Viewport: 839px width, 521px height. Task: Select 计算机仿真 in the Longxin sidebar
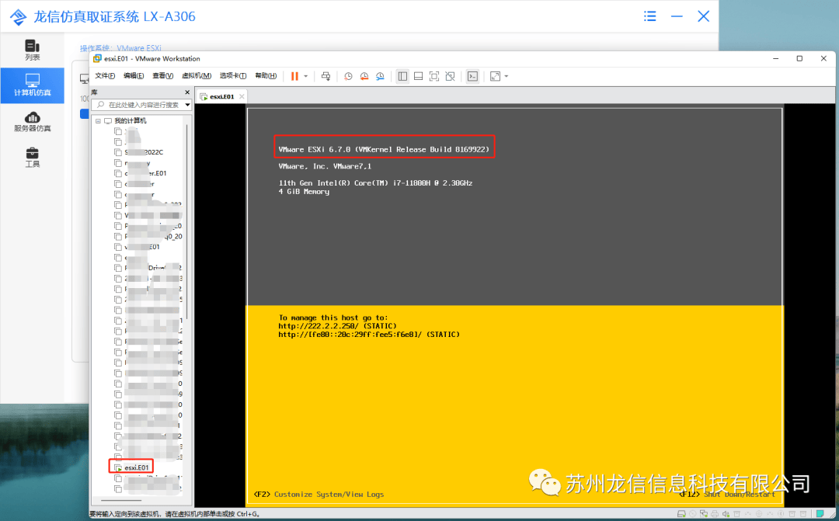pos(32,85)
